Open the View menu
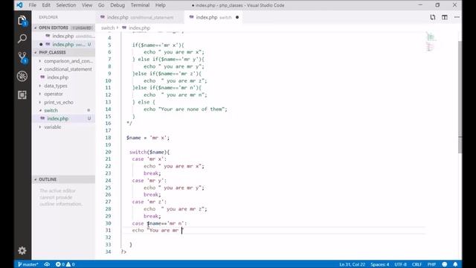This screenshot has height=268, width=476. coord(87,5)
